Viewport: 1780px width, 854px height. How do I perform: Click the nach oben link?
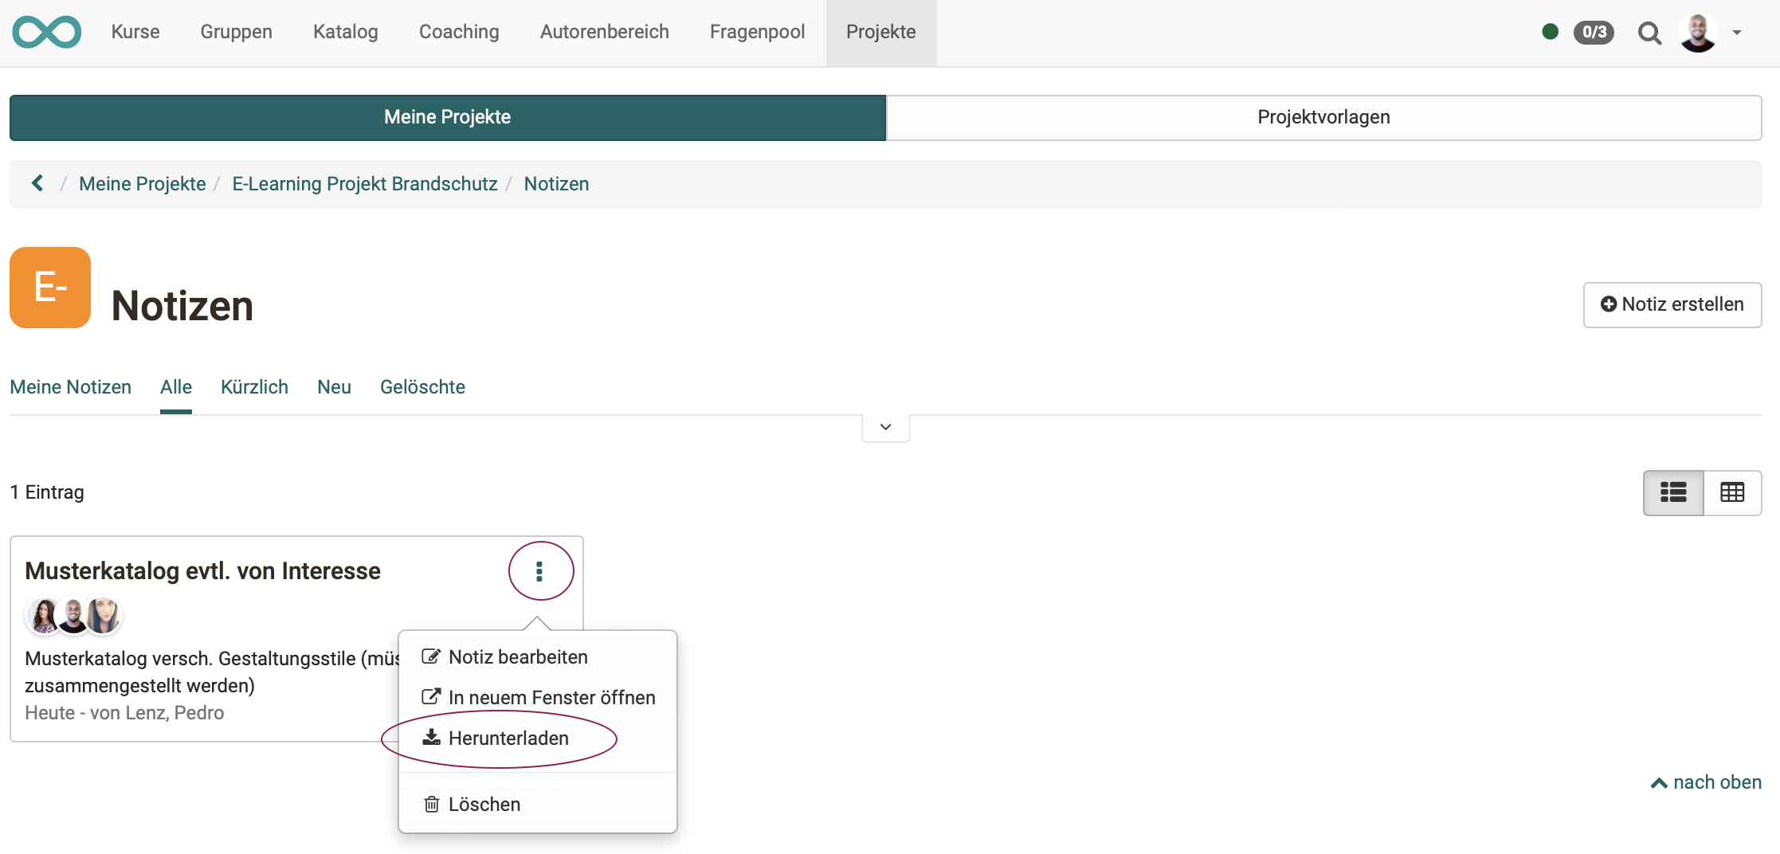point(1706,782)
